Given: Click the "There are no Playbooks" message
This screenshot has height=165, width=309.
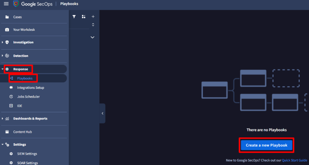Looking at the screenshot, I should (266, 130).
